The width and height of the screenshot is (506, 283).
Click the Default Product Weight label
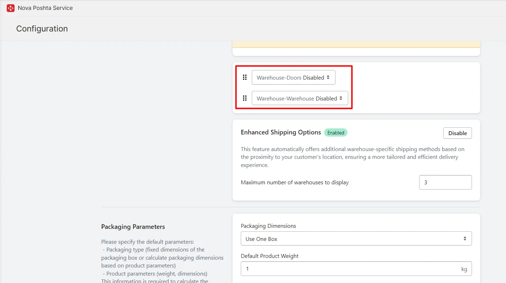click(270, 256)
